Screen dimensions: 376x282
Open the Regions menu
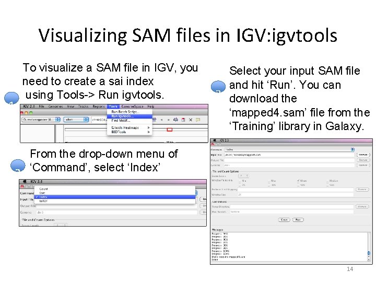pos(99,106)
